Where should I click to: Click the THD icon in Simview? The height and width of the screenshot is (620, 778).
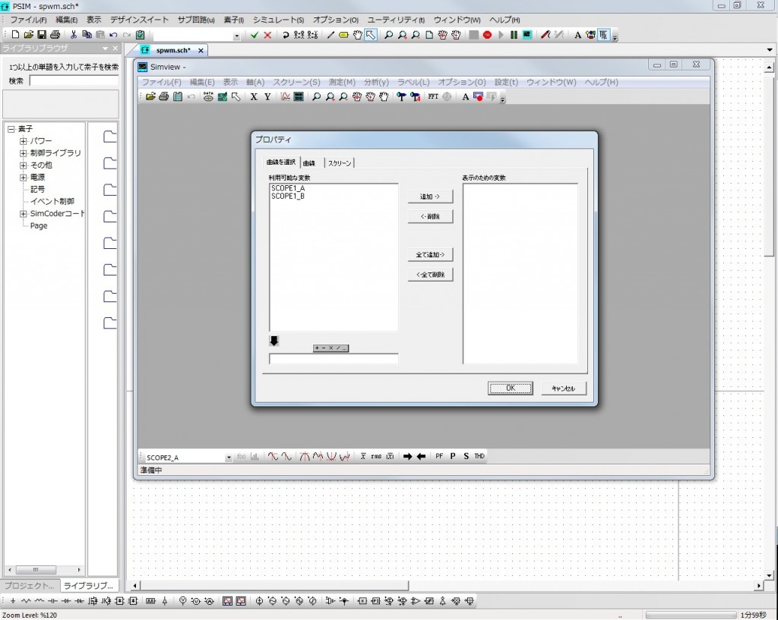pos(479,456)
